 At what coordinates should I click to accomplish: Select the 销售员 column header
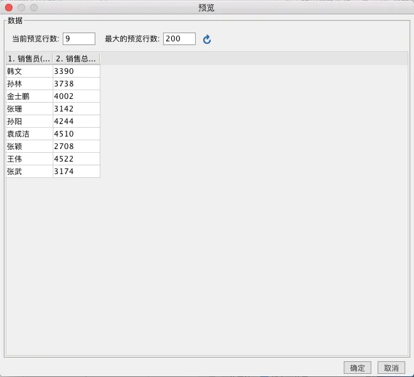pos(29,58)
